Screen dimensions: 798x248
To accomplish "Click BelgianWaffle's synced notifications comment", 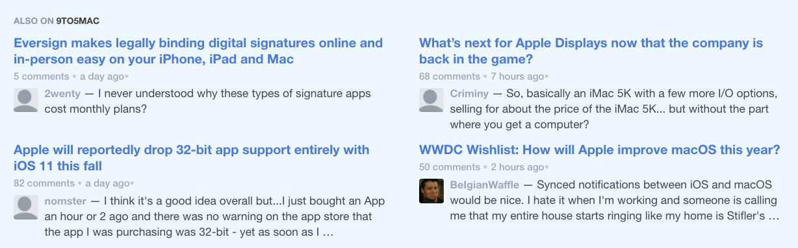I will click(615, 200).
